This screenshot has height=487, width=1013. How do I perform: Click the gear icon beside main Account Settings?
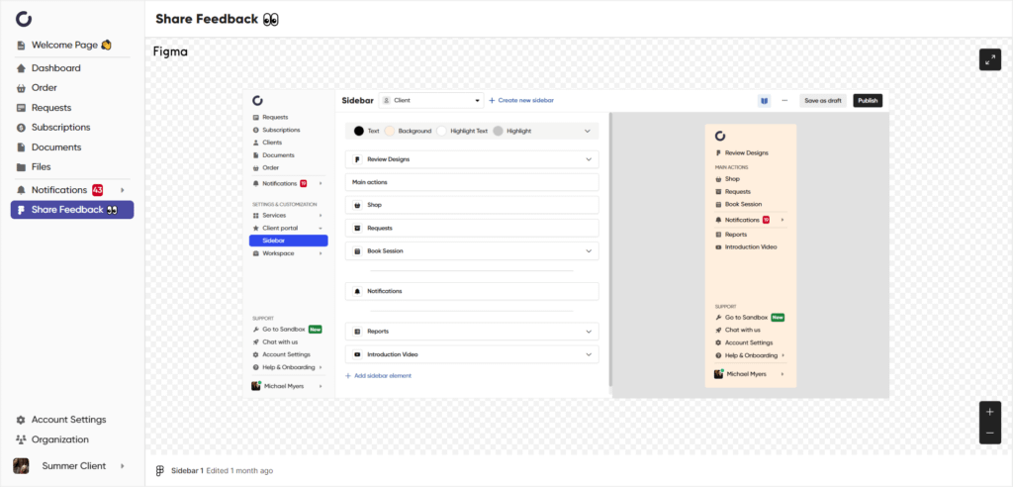pyautogui.click(x=22, y=420)
